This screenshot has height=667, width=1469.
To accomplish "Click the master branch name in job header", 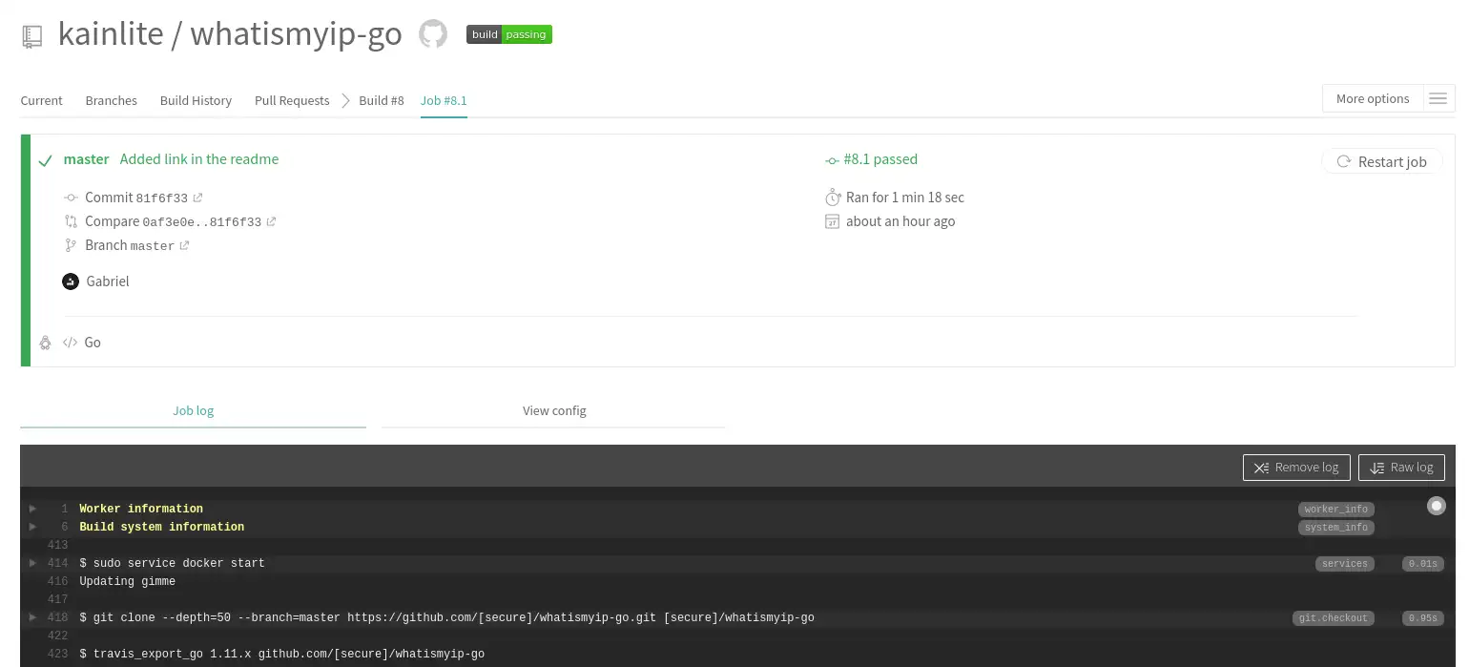I will click(86, 159).
